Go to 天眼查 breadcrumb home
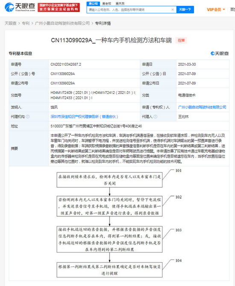 (x=10, y=23)
